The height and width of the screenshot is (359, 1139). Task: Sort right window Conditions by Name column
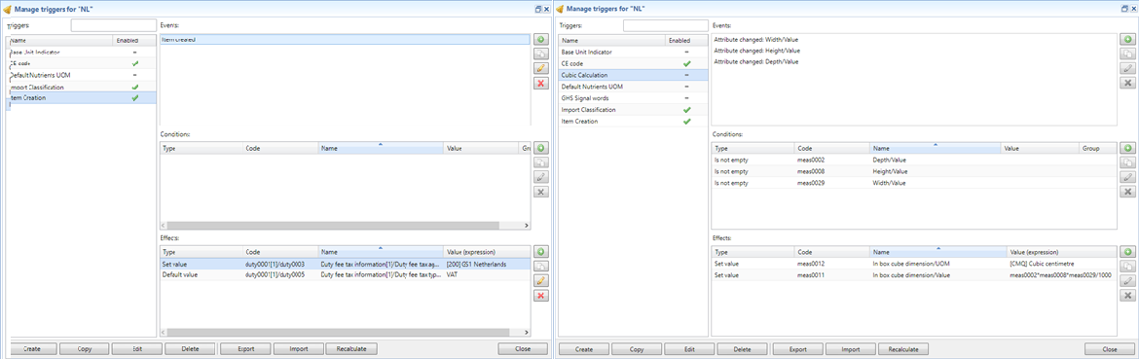click(x=935, y=148)
